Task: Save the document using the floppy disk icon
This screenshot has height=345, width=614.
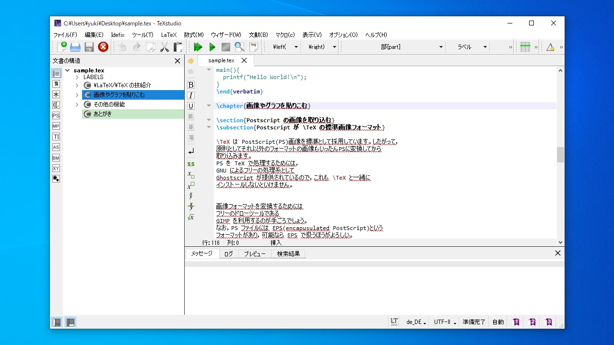Action: [x=89, y=47]
